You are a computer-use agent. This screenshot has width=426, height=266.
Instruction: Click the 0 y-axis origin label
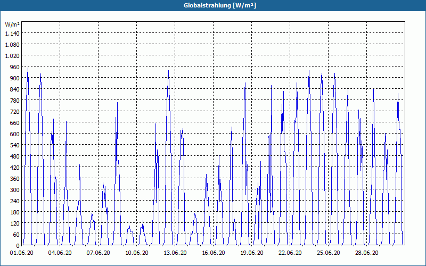click(18, 246)
